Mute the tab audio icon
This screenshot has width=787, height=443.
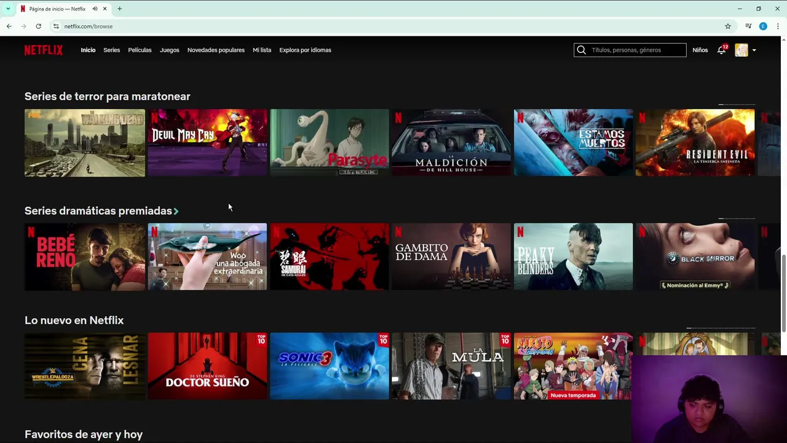[x=95, y=9]
